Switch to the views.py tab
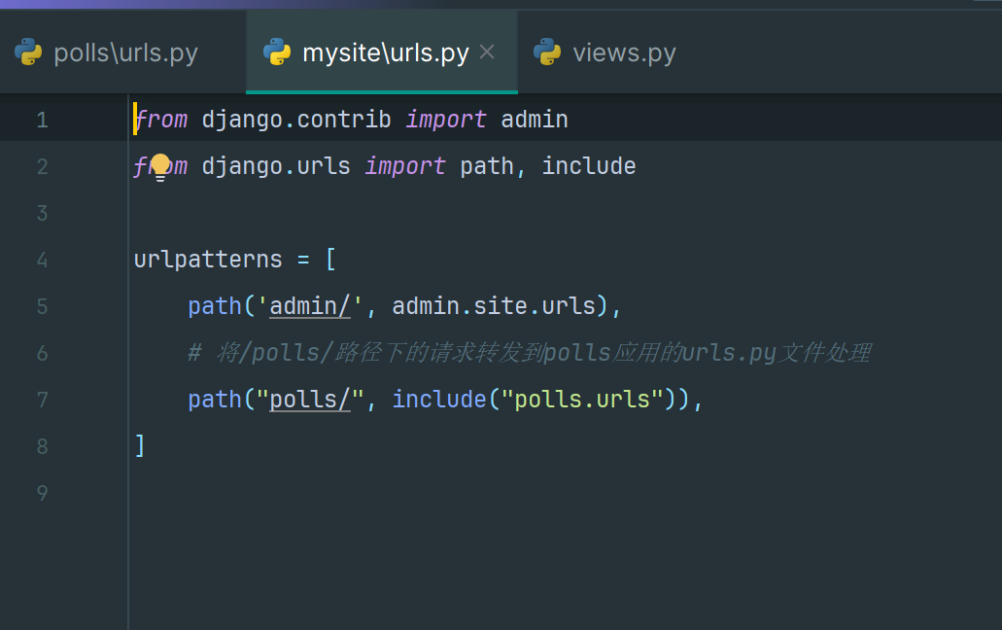This screenshot has height=630, width=1002. (x=623, y=52)
